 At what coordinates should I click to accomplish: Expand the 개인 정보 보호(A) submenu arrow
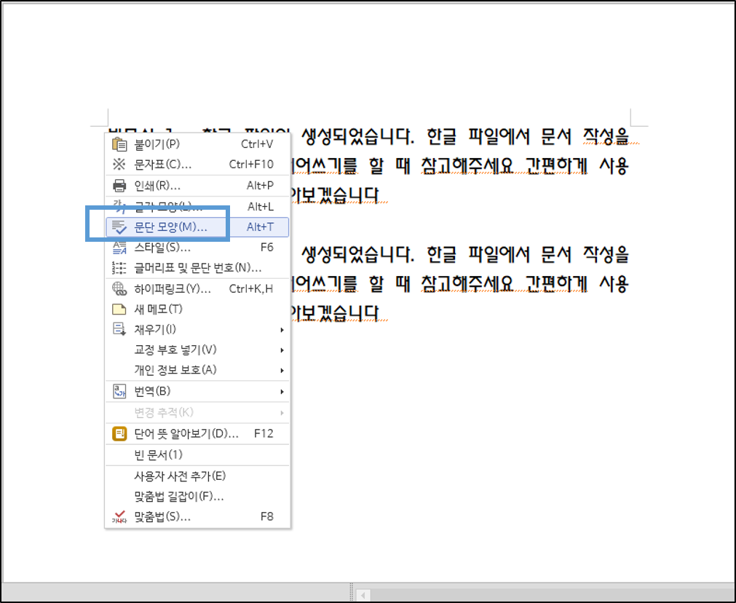click(x=282, y=371)
